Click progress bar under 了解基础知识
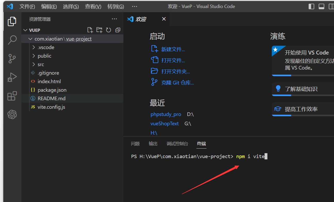Image resolution: width=334 pixels, height=202 pixels. click(x=303, y=95)
